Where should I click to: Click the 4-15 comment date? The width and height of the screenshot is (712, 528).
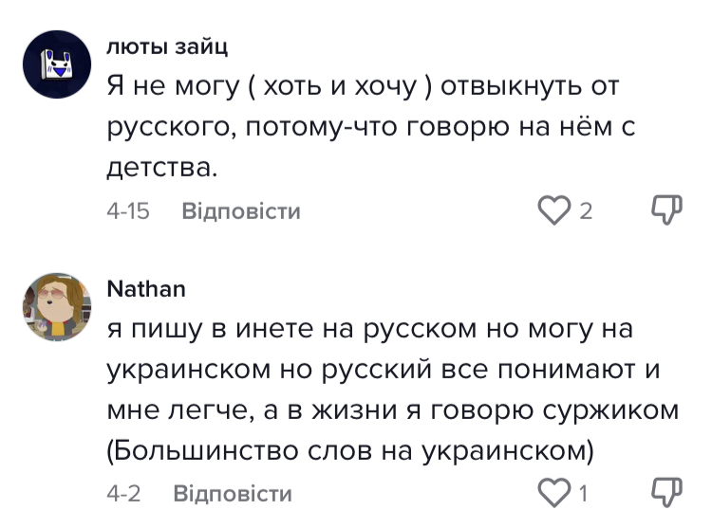128,211
